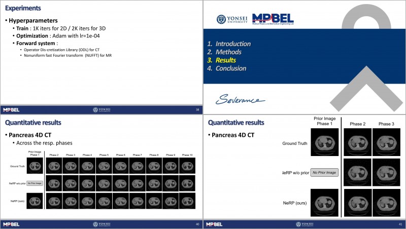Image resolution: width=406 pixels, height=229 pixels.
Task: Select the highlighted '3. Results' agenda item
Action: coord(222,60)
